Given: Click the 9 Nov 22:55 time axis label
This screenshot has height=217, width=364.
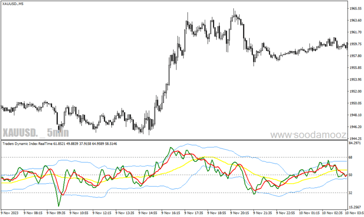Looking at the screenshot, I should tap(286, 212).
